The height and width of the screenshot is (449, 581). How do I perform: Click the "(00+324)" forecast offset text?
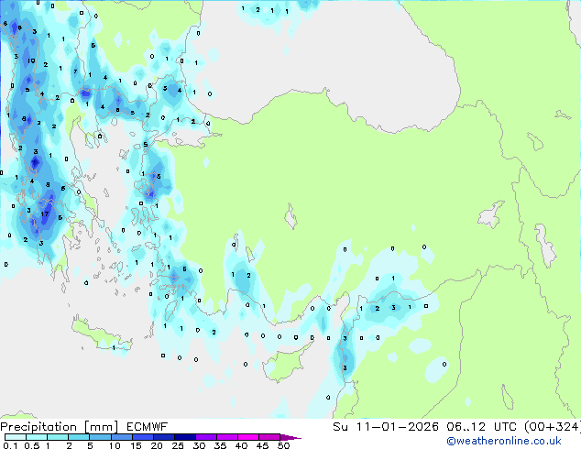[x=553, y=427]
